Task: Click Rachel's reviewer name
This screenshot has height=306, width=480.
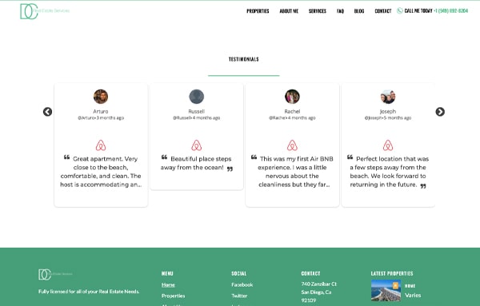Action: (292, 112)
